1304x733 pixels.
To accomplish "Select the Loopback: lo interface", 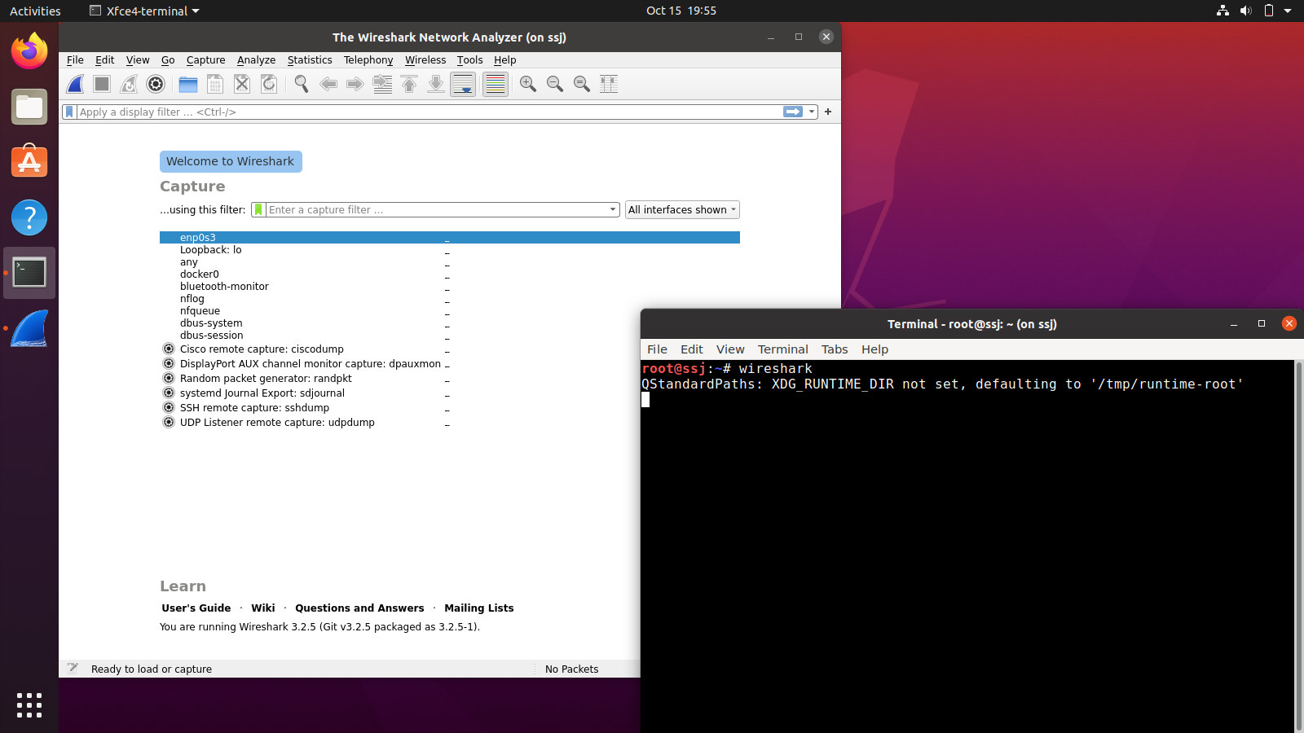I will [450, 250].
